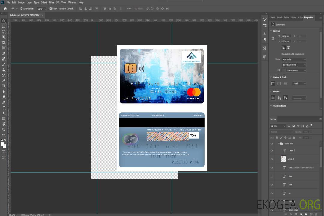
Task: Select the Rectangular Marquee tool
Action: pyautogui.click(x=4, y=26)
